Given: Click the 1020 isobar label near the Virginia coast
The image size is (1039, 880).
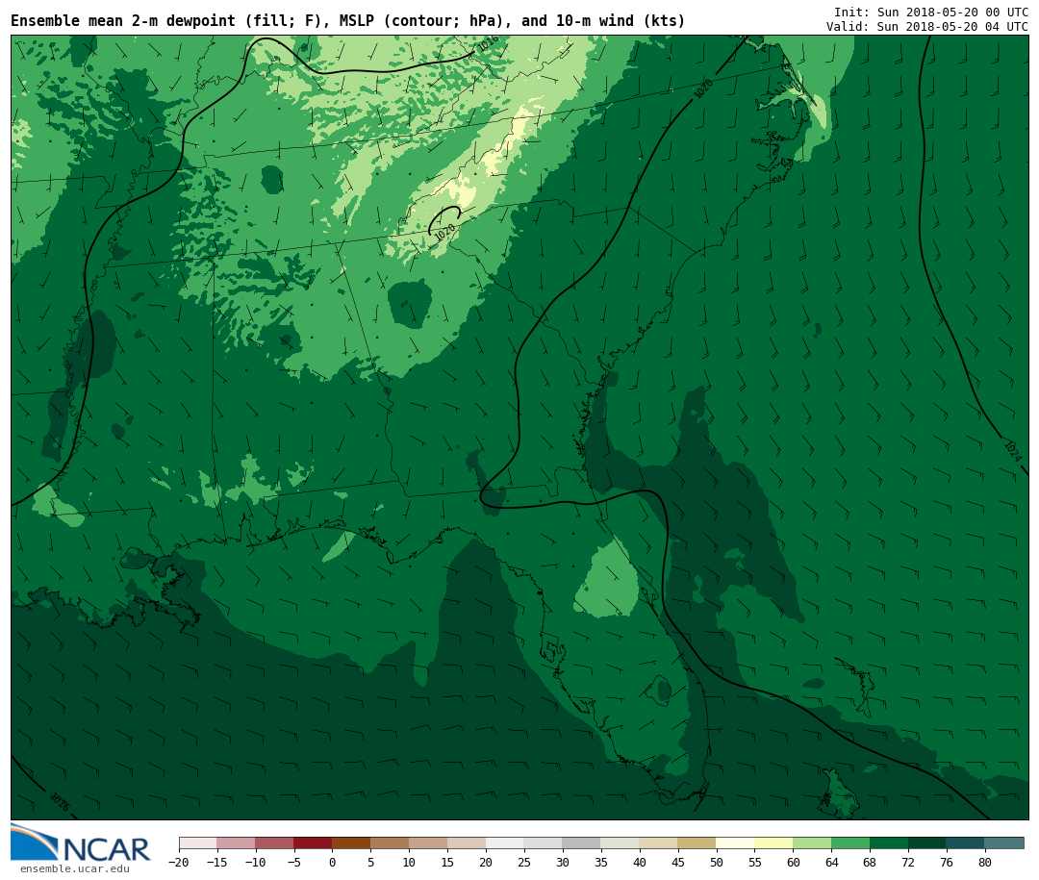Looking at the screenshot, I should 703,88.
